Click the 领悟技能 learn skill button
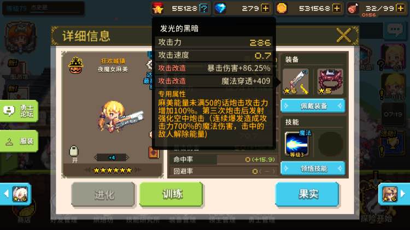410x230 pixels. [x=313, y=169]
